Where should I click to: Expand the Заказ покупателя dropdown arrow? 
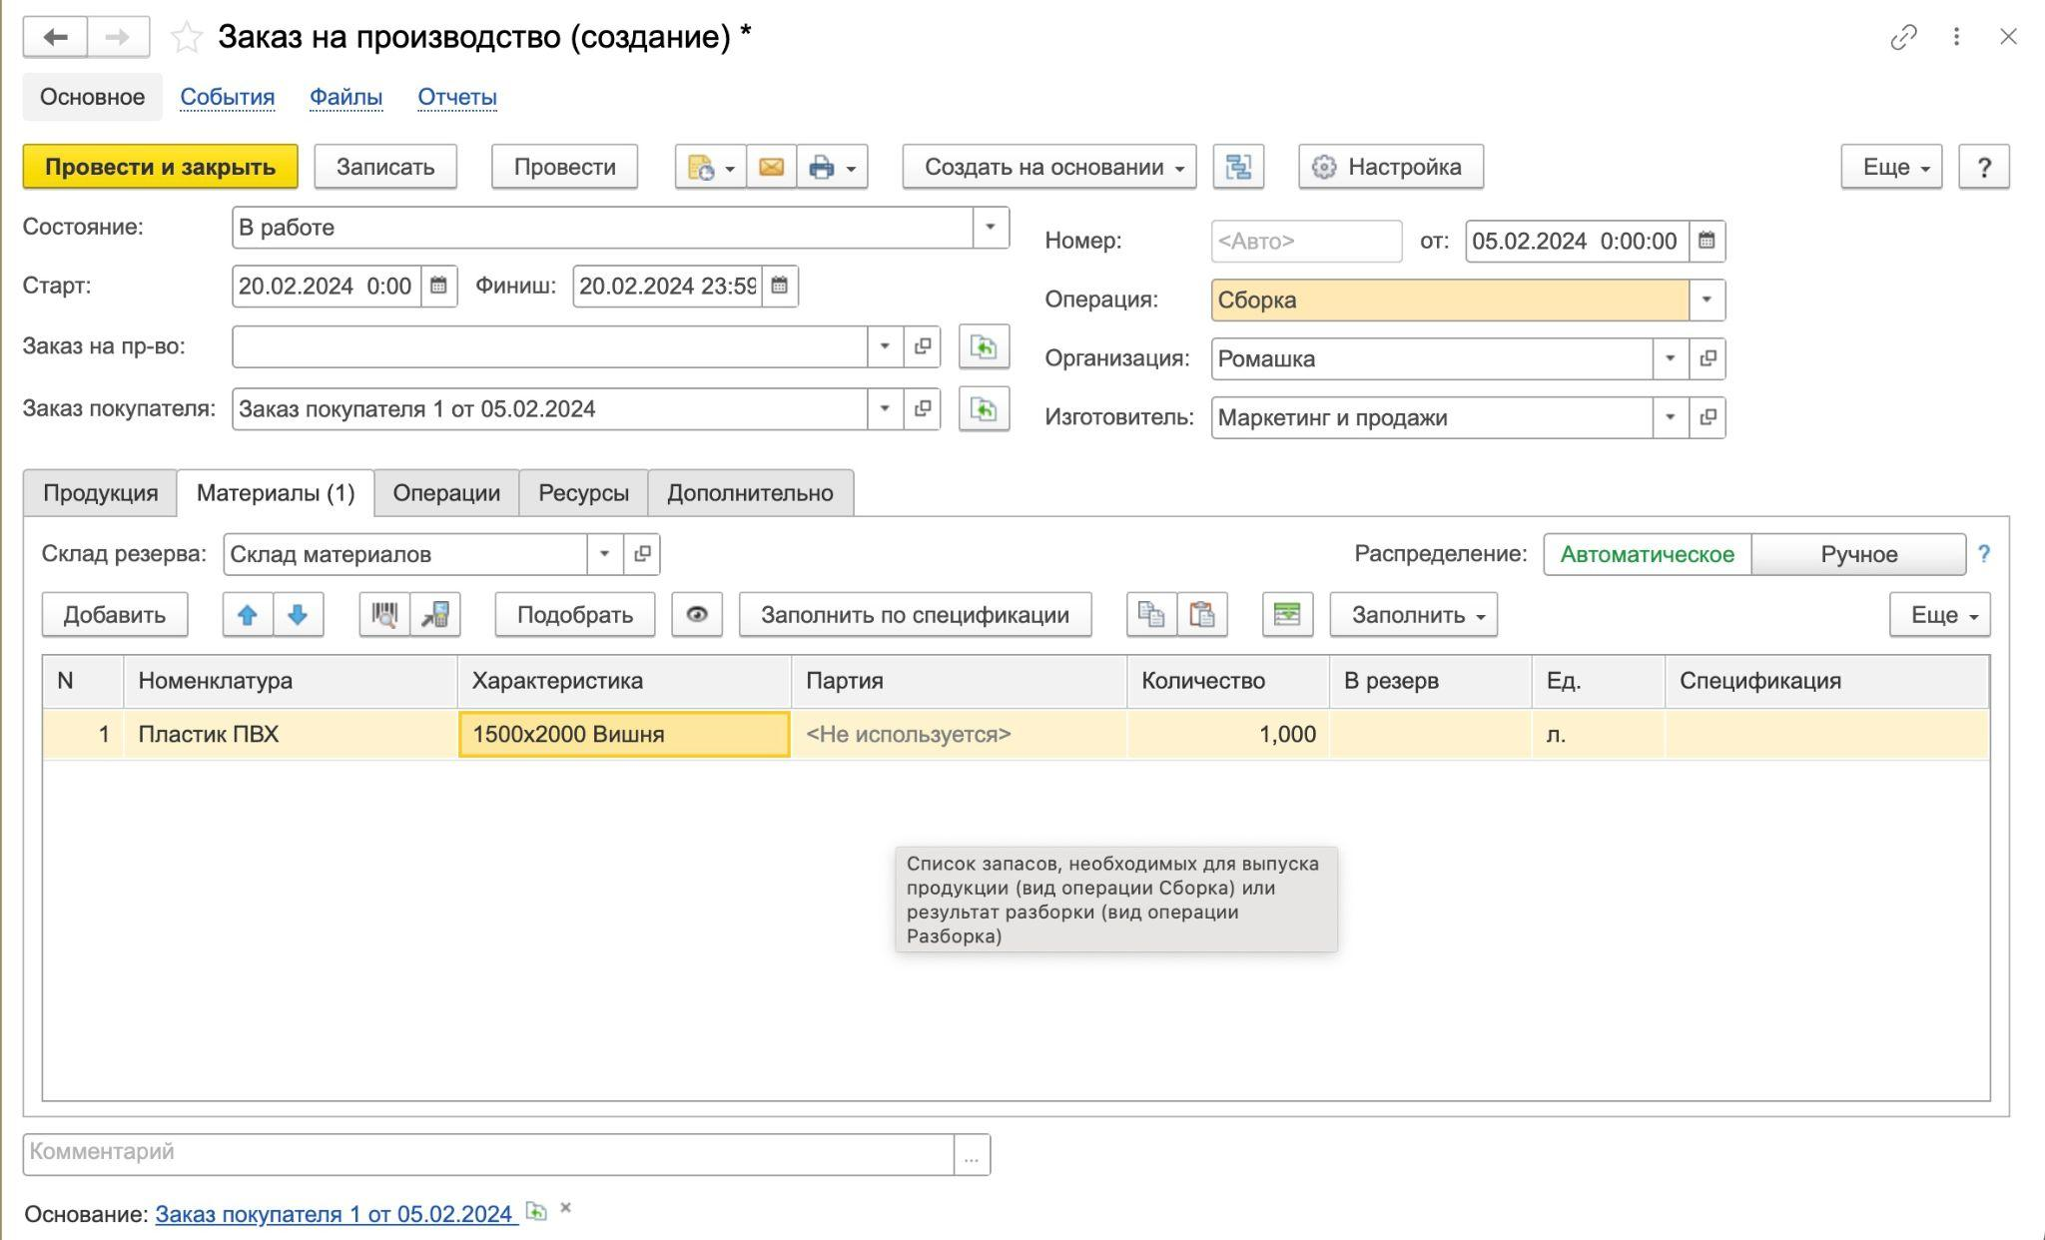point(885,409)
